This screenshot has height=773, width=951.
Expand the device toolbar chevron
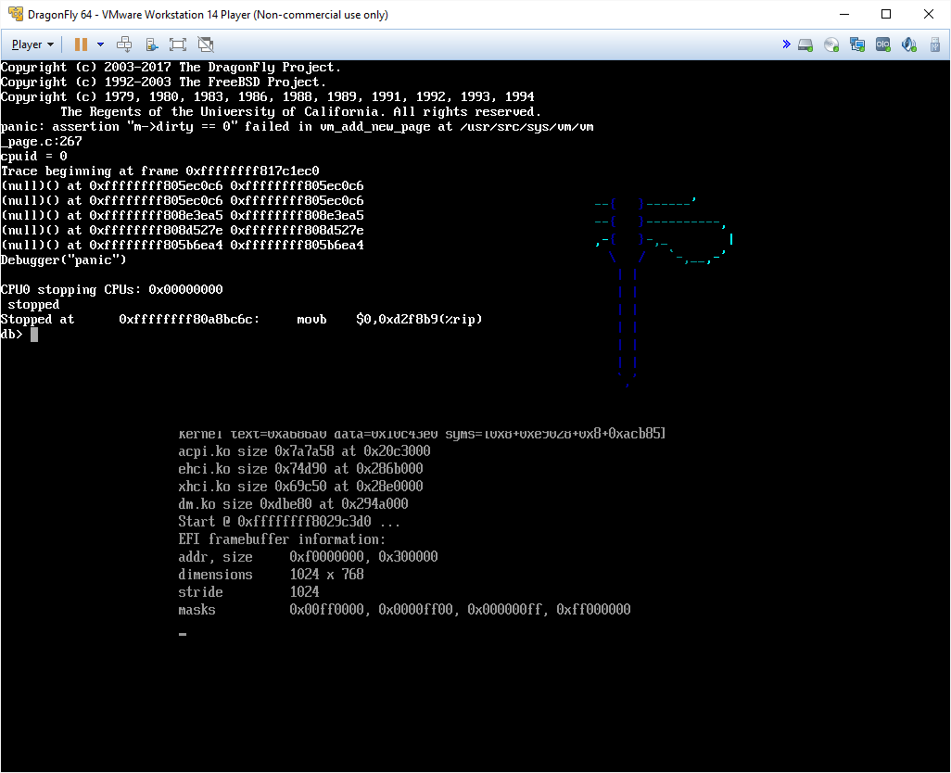point(786,44)
